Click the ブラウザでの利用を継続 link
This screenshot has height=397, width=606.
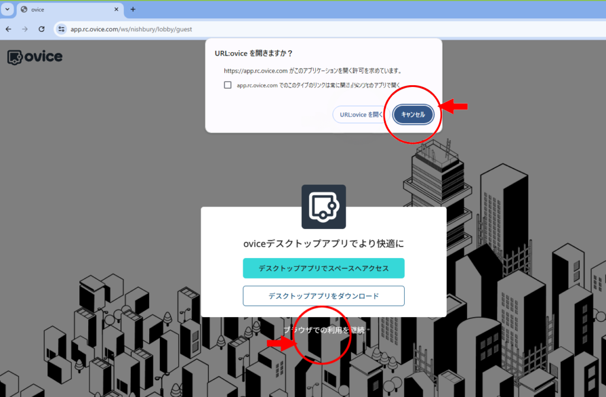click(324, 330)
